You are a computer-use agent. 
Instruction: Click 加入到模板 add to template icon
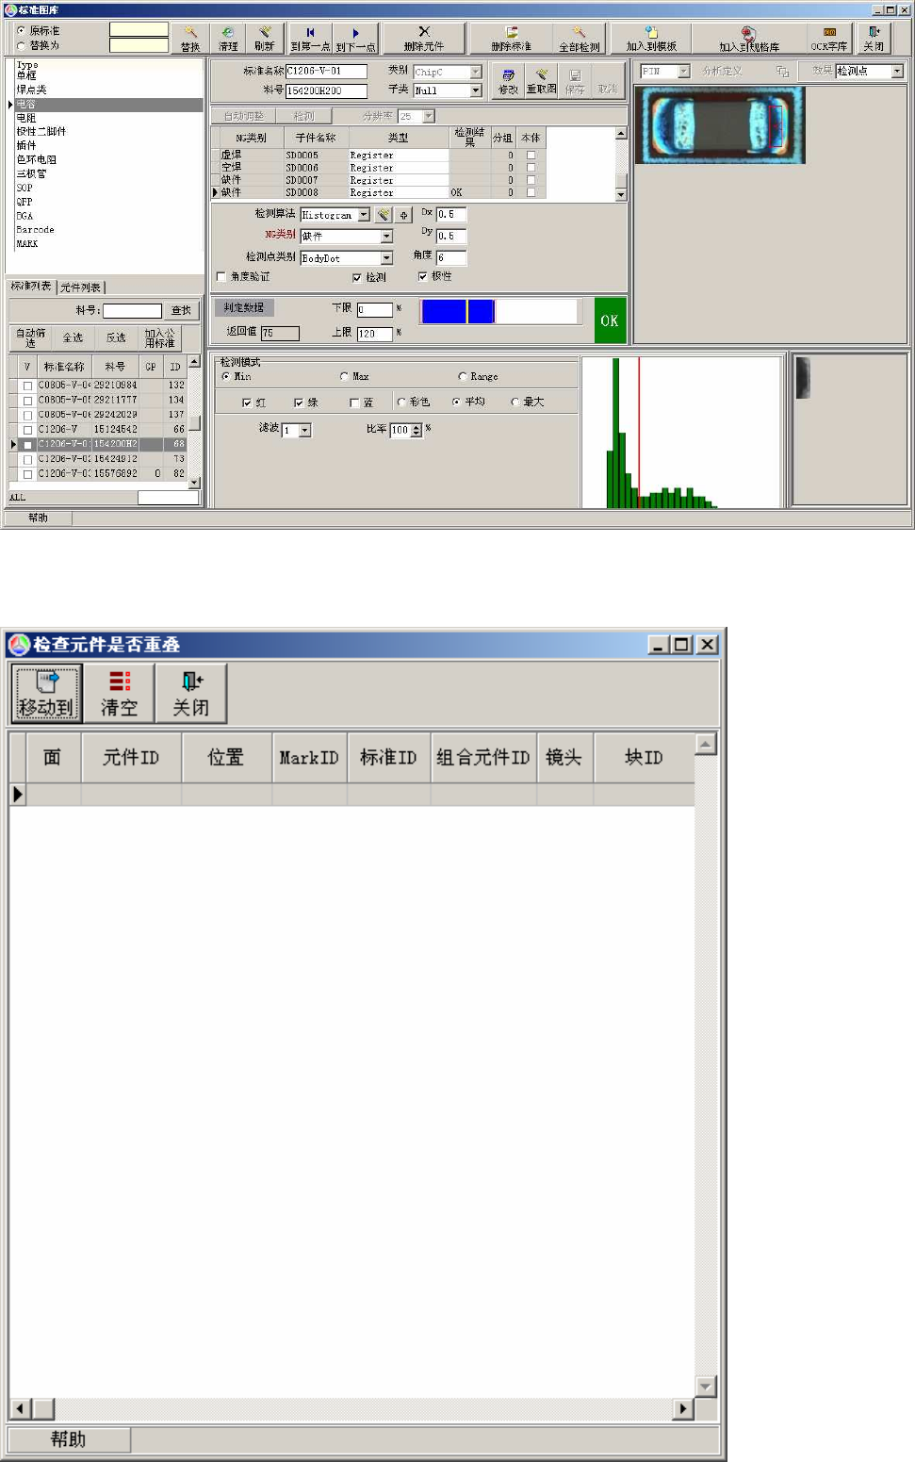pyautogui.click(x=651, y=39)
